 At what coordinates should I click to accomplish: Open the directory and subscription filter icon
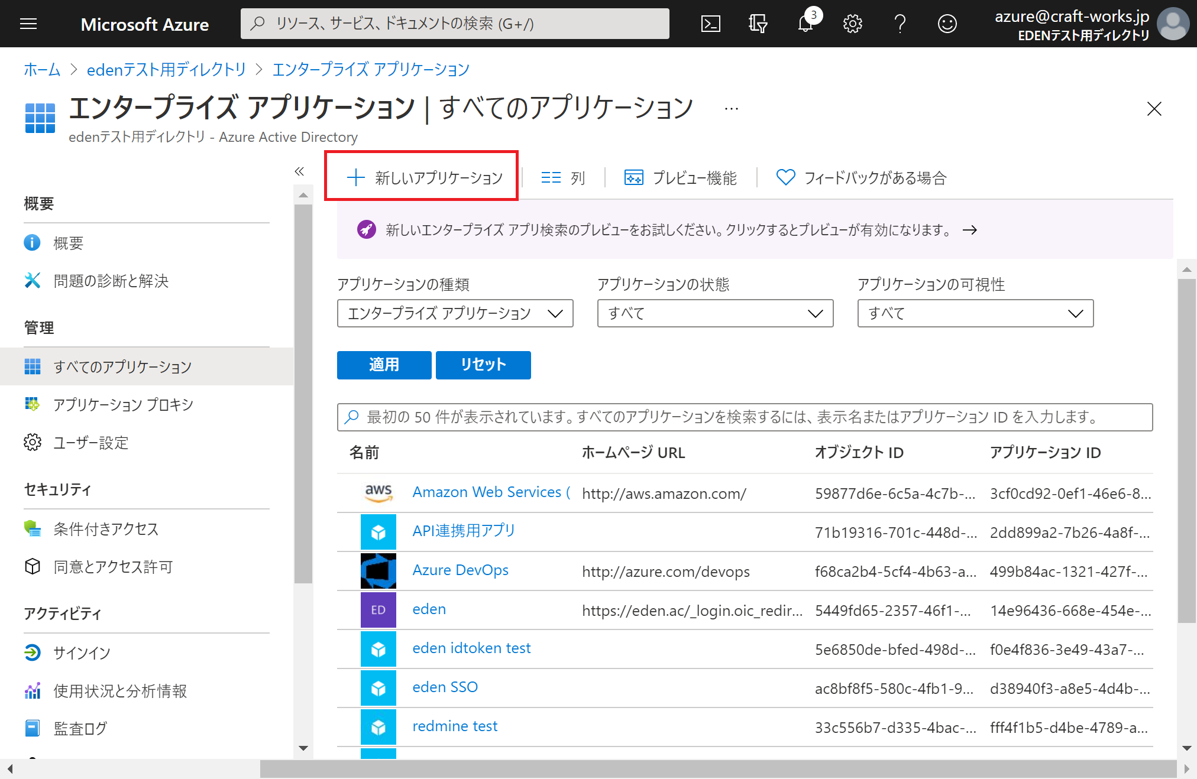tap(758, 24)
